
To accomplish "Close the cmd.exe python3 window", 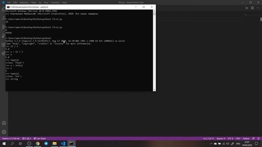I will coord(152,7).
